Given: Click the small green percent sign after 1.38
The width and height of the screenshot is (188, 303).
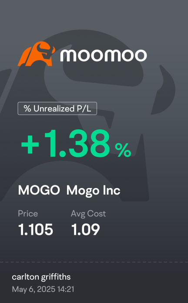Looking at the screenshot, I should click(123, 150).
